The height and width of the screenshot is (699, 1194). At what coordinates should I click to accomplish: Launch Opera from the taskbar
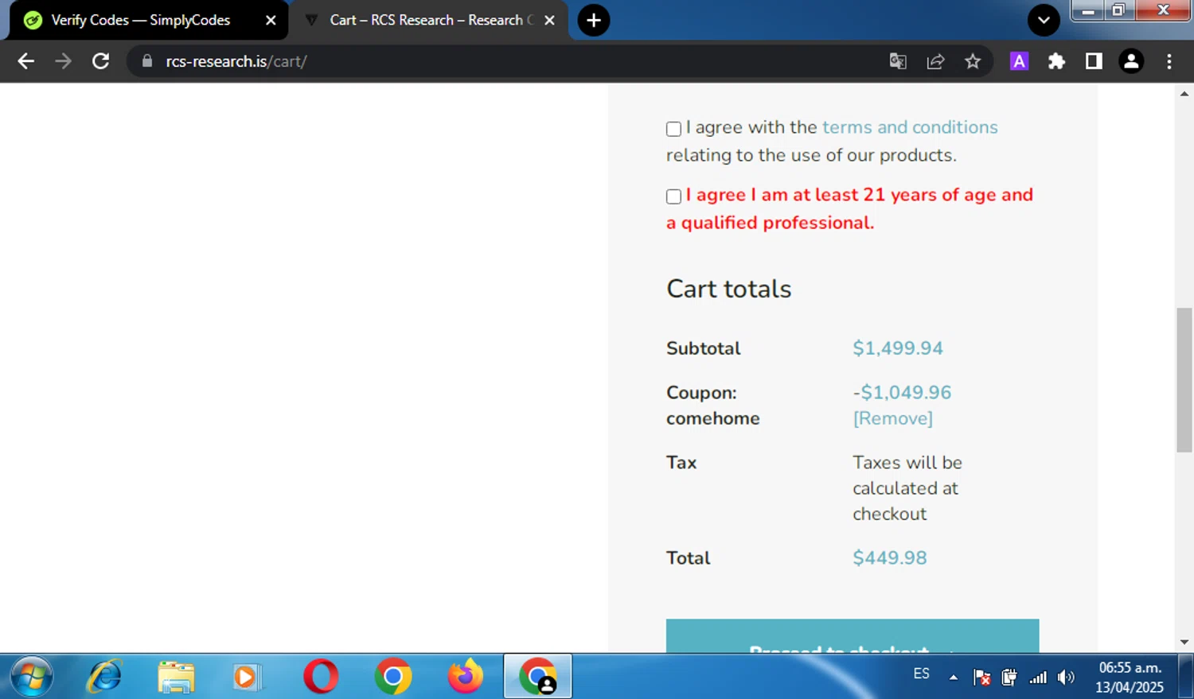tap(321, 678)
